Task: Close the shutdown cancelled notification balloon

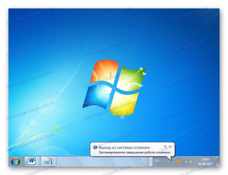Action: [170, 147]
